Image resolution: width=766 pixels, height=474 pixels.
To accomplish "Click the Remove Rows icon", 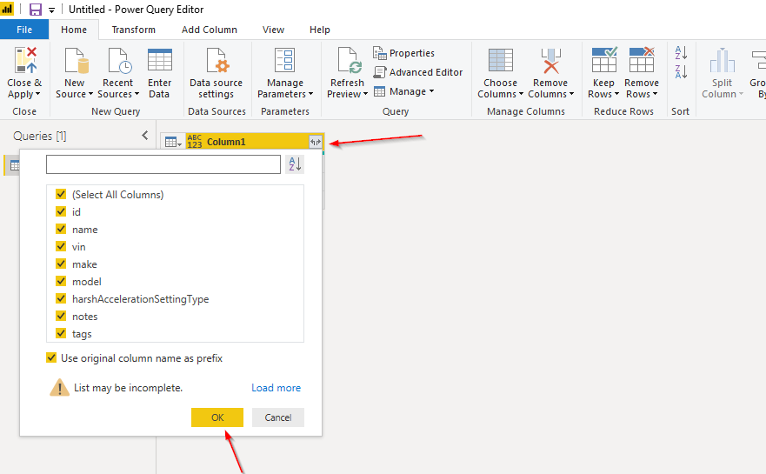I will click(x=642, y=60).
